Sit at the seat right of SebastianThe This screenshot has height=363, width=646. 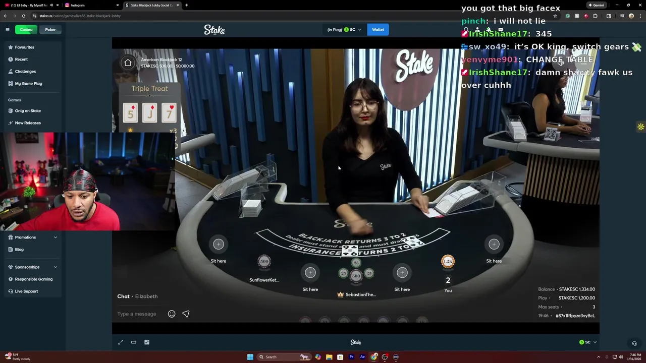click(x=402, y=273)
